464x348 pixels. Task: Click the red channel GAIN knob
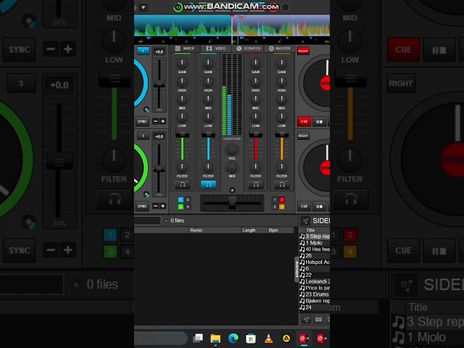point(256,64)
